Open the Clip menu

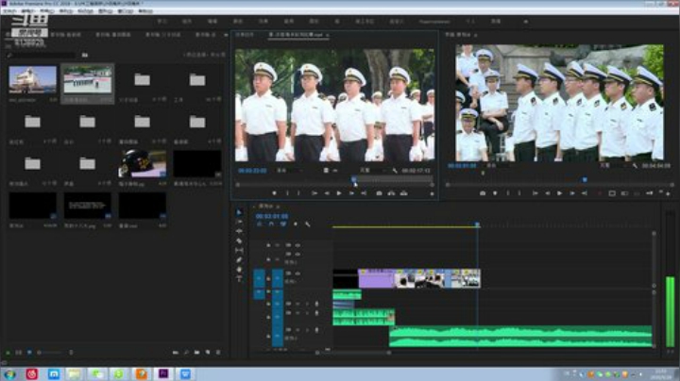(47, 10)
